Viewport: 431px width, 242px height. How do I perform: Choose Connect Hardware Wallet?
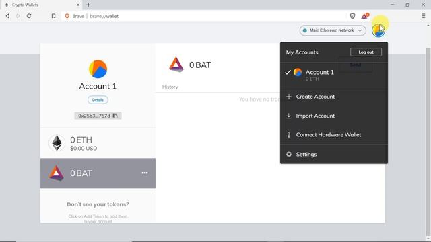click(x=334, y=134)
